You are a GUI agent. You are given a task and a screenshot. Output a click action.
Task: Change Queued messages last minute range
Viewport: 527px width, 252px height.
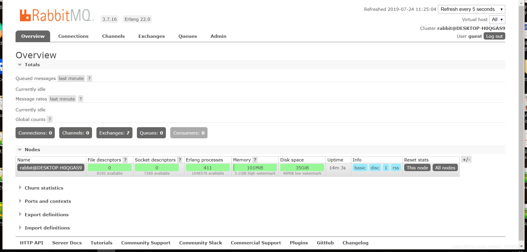(x=71, y=78)
